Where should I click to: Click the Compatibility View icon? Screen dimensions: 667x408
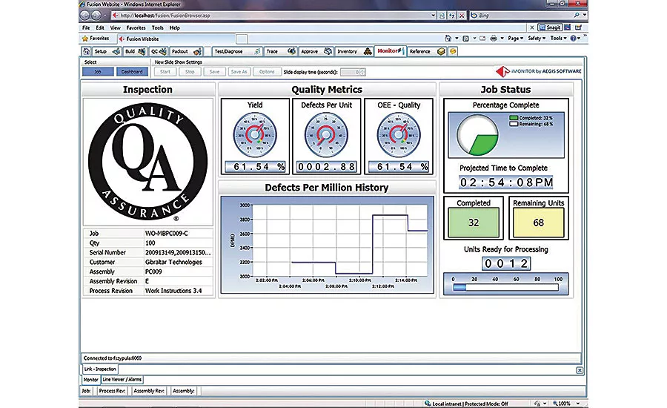tap(442, 16)
